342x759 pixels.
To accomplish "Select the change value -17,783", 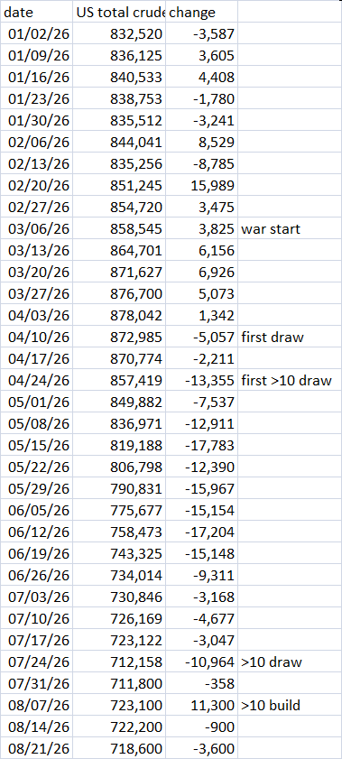I will pos(202,445).
